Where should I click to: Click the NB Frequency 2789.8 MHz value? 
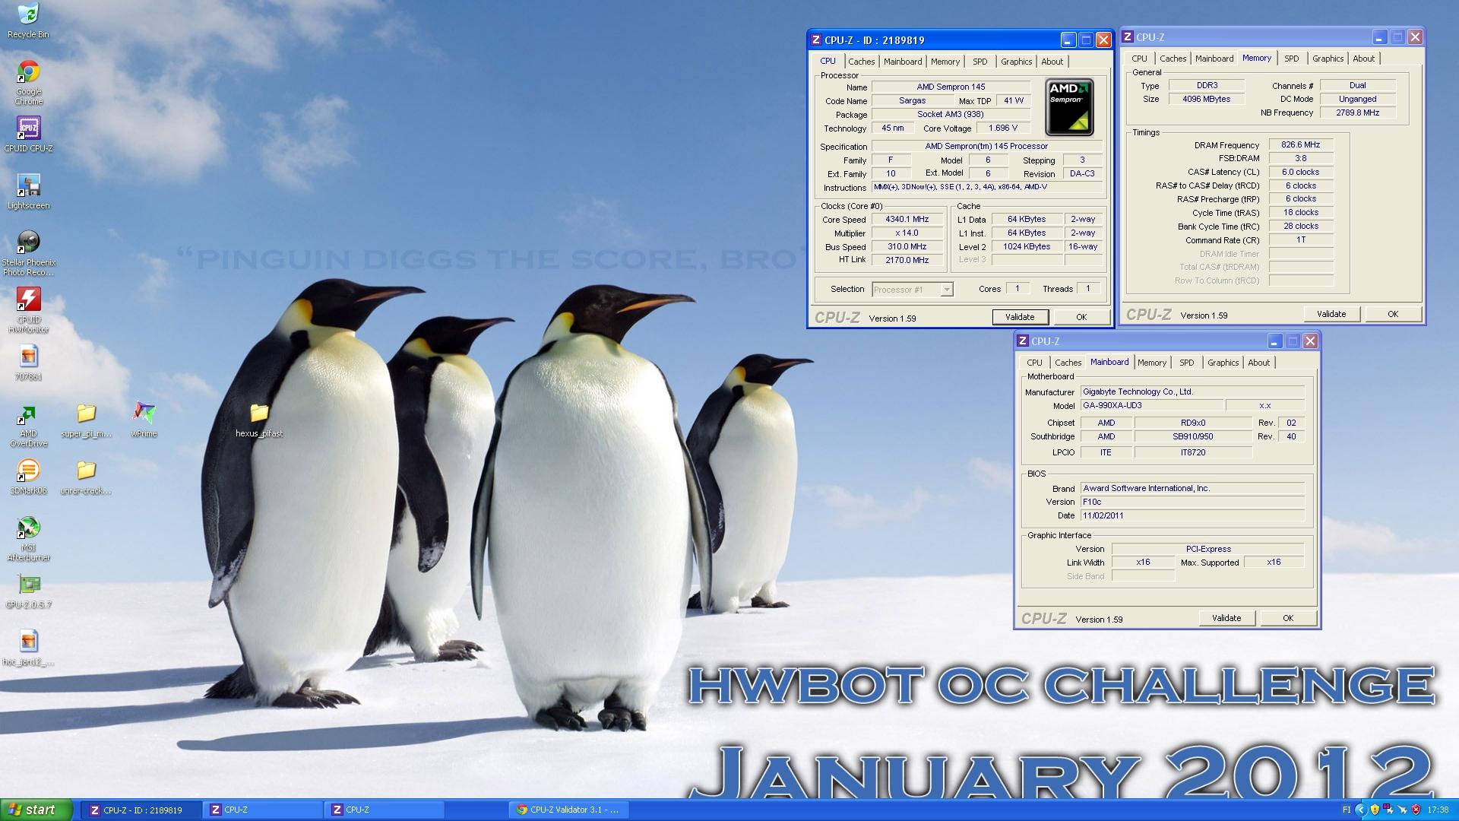click(1357, 113)
